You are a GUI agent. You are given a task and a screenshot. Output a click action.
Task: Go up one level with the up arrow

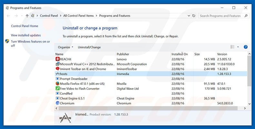27,16
